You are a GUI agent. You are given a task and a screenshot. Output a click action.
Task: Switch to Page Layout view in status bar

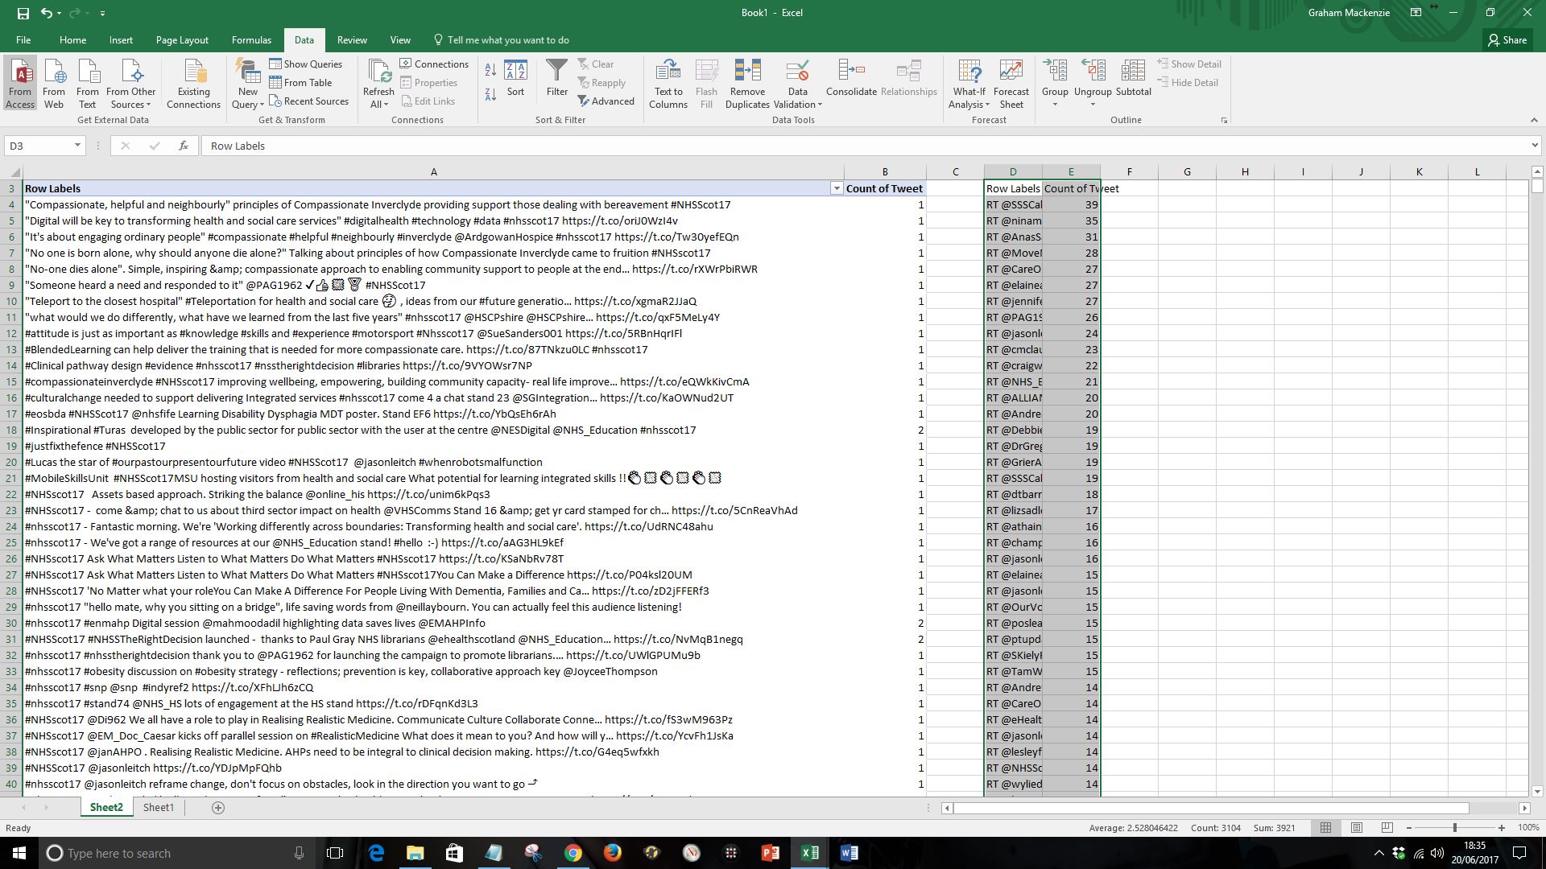point(1357,827)
